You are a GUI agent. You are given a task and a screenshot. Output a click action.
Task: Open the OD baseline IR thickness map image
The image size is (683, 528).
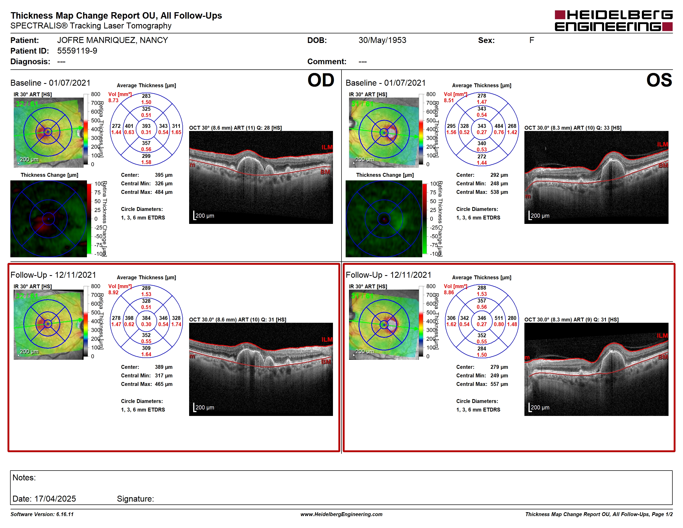(x=48, y=132)
